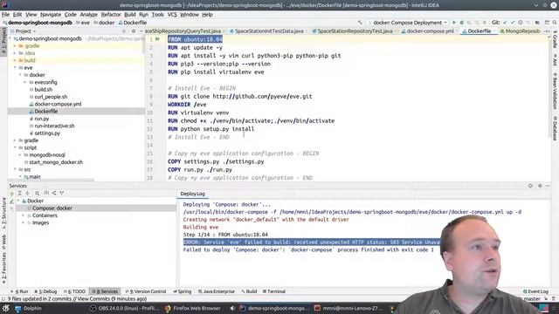Collapse the Docker node in Services
Image resolution: width=559 pixels, height=314 pixels.
(x=18, y=201)
